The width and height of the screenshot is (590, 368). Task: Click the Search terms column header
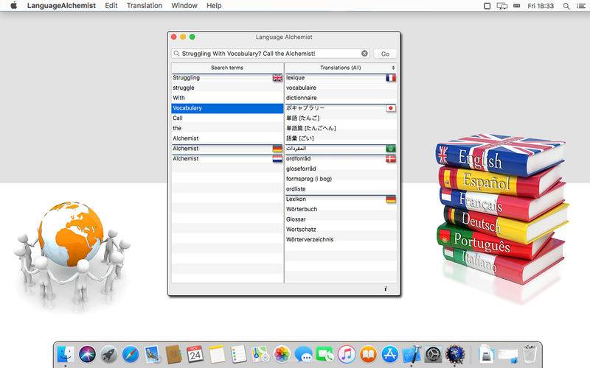click(x=227, y=68)
